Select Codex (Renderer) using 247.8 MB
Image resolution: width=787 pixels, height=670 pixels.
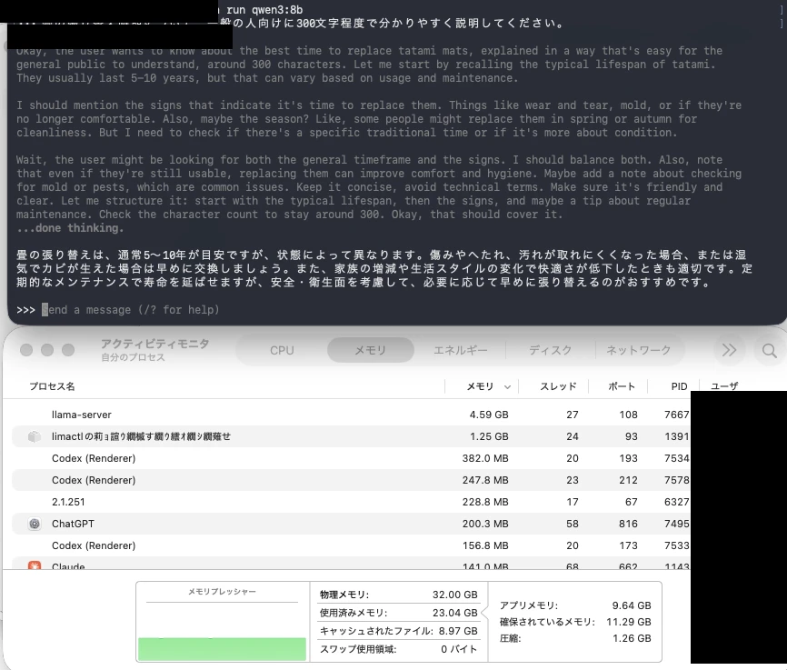[351, 480]
